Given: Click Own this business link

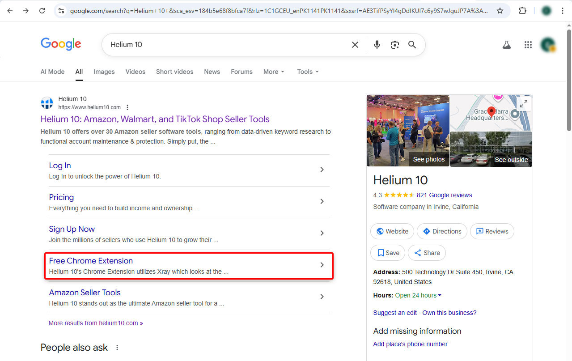Looking at the screenshot, I should (x=449, y=313).
